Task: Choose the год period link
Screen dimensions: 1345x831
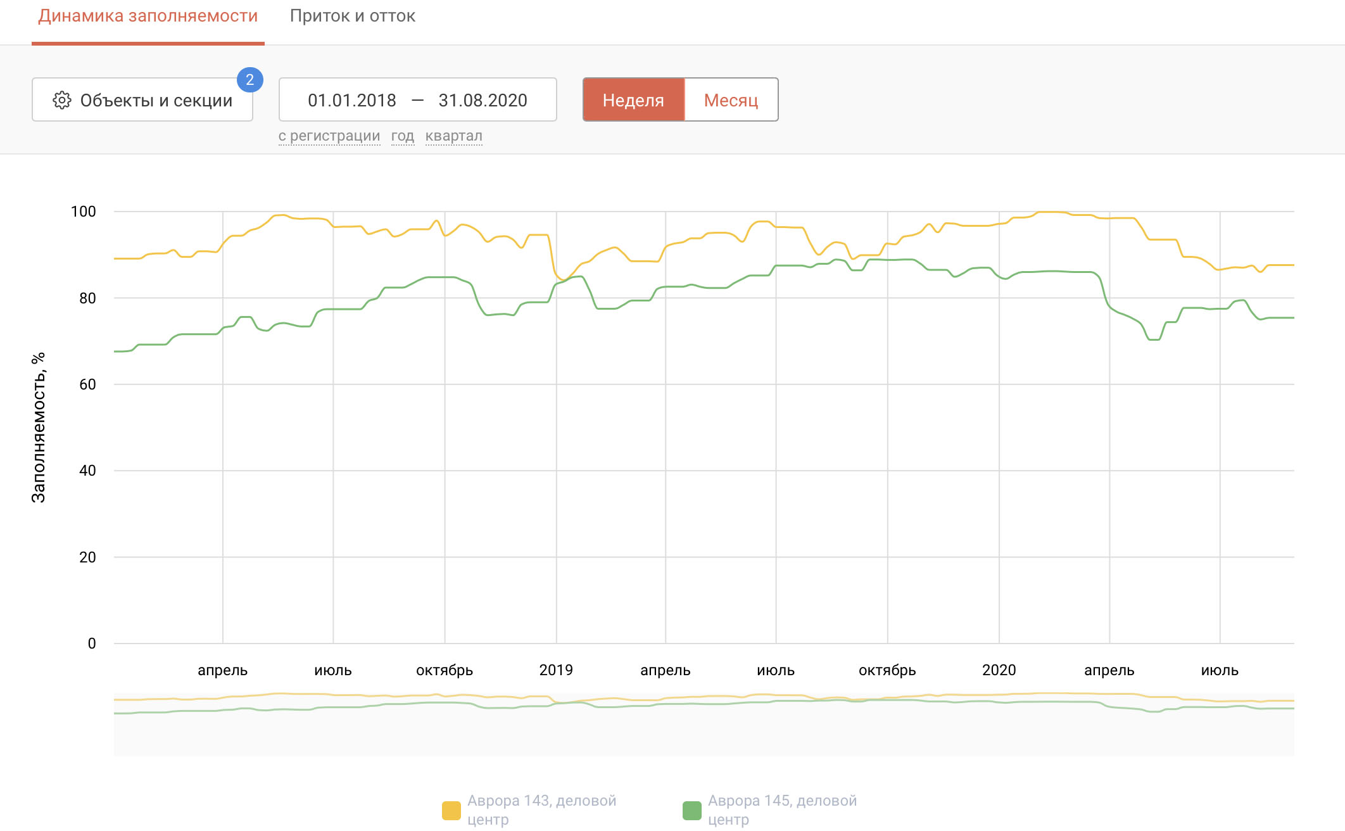Action: pyautogui.click(x=403, y=136)
